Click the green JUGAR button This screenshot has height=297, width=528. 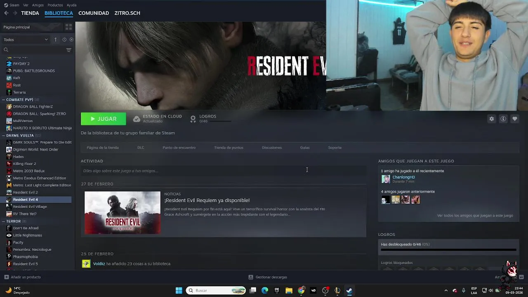click(x=103, y=119)
